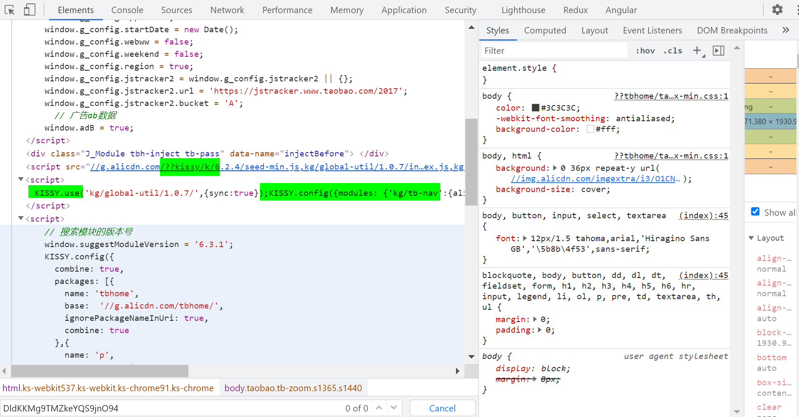Select the Elements tab
The height and width of the screenshot is (417, 799).
[x=76, y=10]
